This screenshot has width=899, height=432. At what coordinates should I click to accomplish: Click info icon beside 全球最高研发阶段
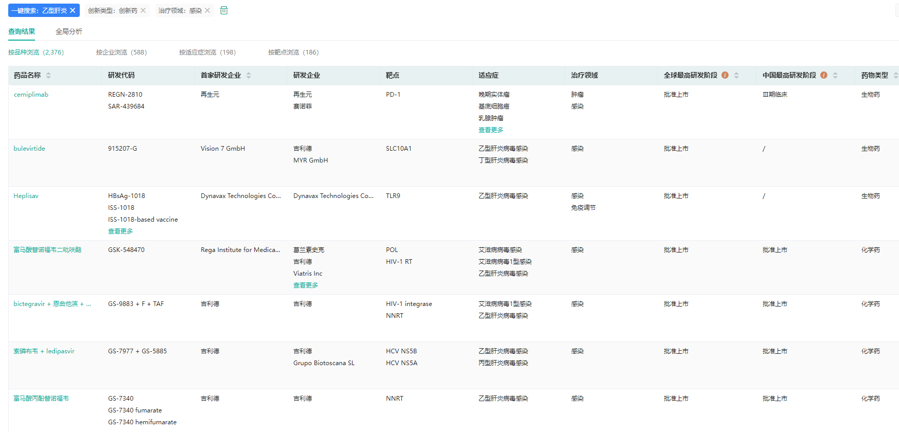[x=725, y=75]
